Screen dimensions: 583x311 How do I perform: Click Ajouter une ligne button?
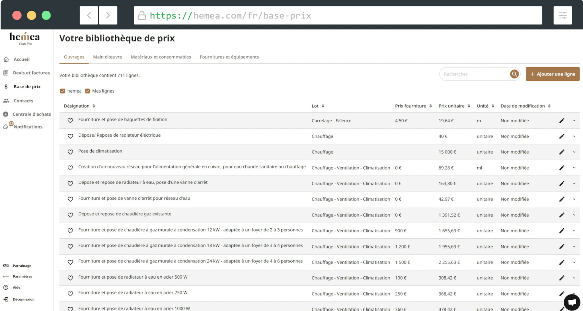pyautogui.click(x=553, y=74)
